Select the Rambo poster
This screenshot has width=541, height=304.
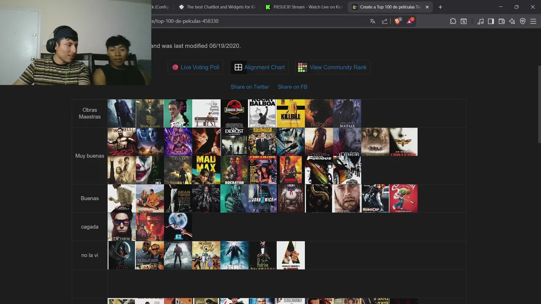(x=291, y=170)
